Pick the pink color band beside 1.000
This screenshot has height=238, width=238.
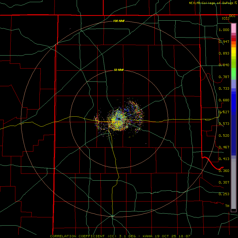[x=234, y=28]
